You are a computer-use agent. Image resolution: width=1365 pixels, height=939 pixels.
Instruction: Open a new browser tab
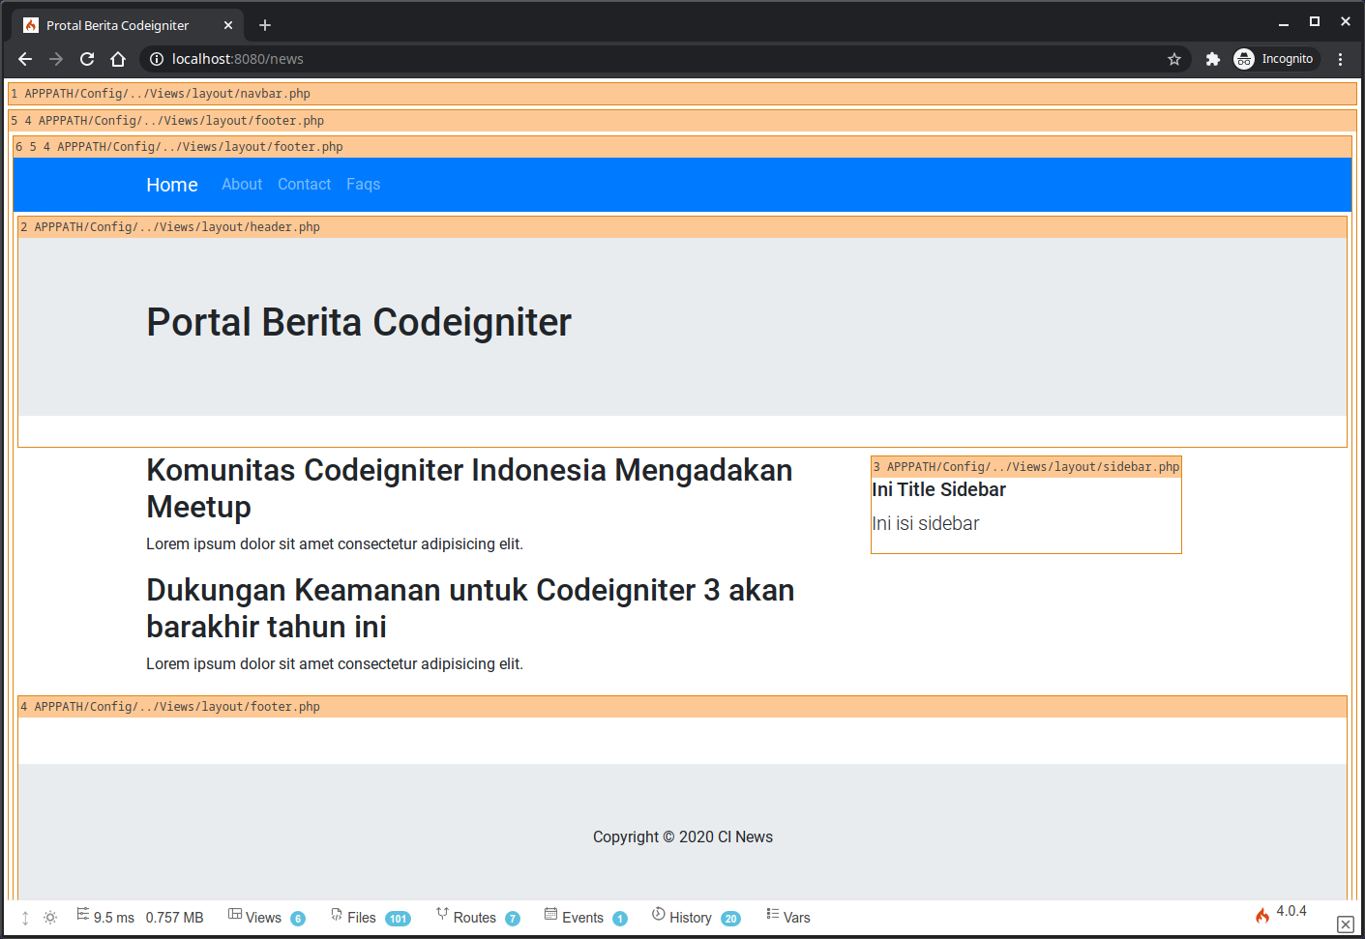(x=265, y=25)
